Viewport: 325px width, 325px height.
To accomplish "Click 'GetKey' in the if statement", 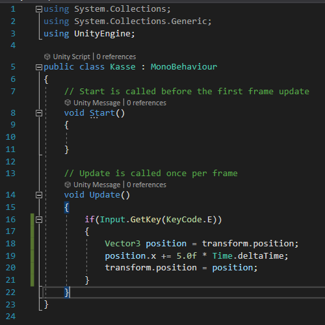I will tap(146, 220).
